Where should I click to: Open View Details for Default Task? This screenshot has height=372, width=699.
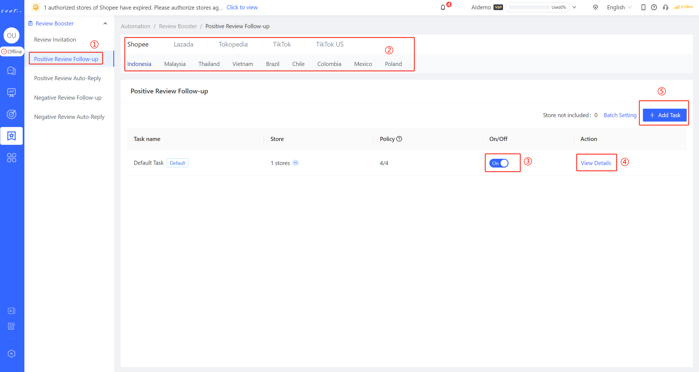pos(596,163)
